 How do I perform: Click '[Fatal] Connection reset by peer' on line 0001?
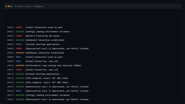pyautogui.click(x=44, y=27)
